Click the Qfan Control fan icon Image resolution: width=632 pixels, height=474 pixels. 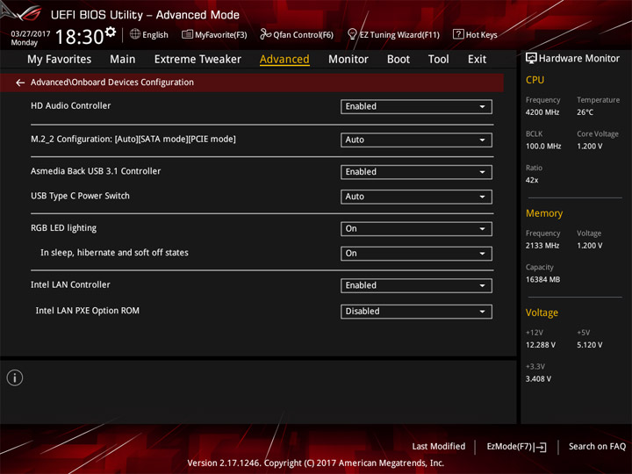pos(266,34)
